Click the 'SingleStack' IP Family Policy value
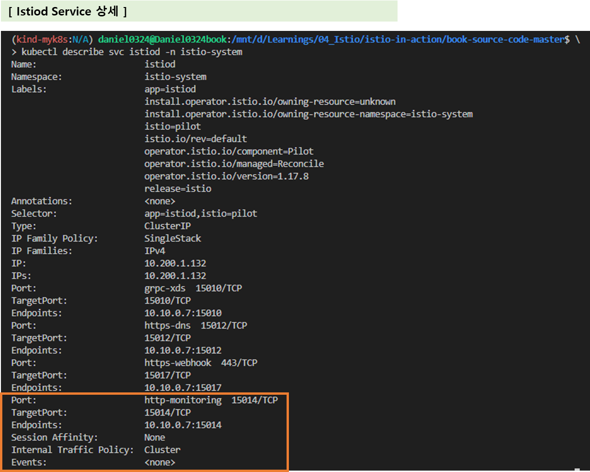590x472 pixels. pyautogui.click(x=172, y=238)
